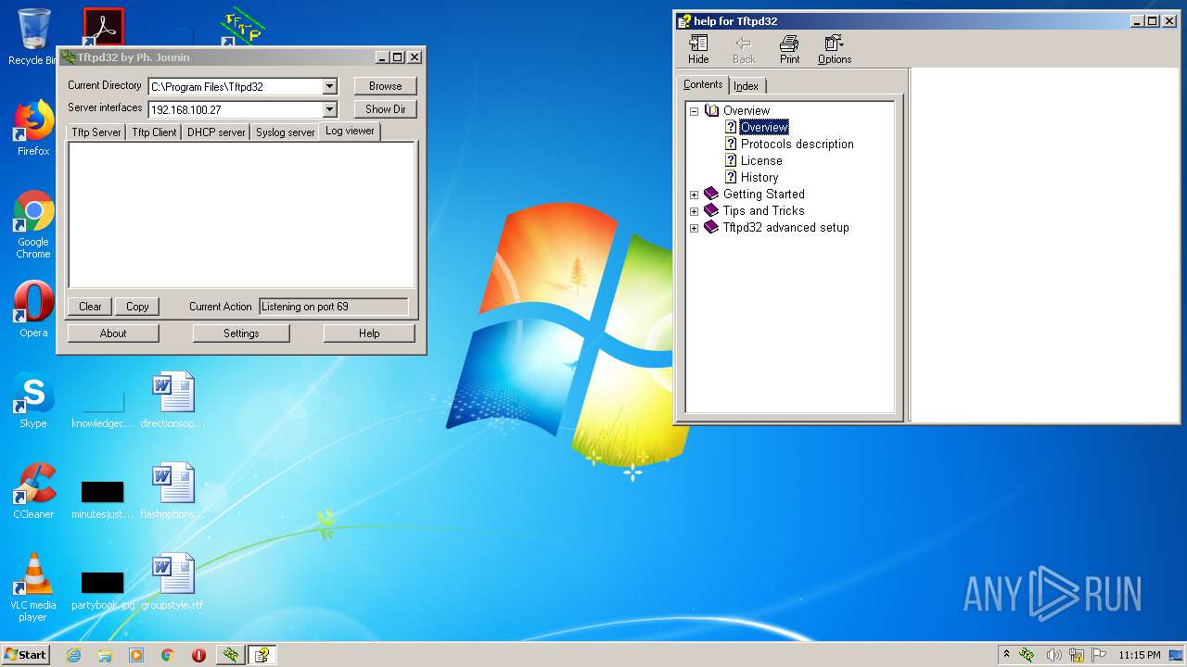
Task: Select flashoptions Word document icon
Action: click(172, 491)
